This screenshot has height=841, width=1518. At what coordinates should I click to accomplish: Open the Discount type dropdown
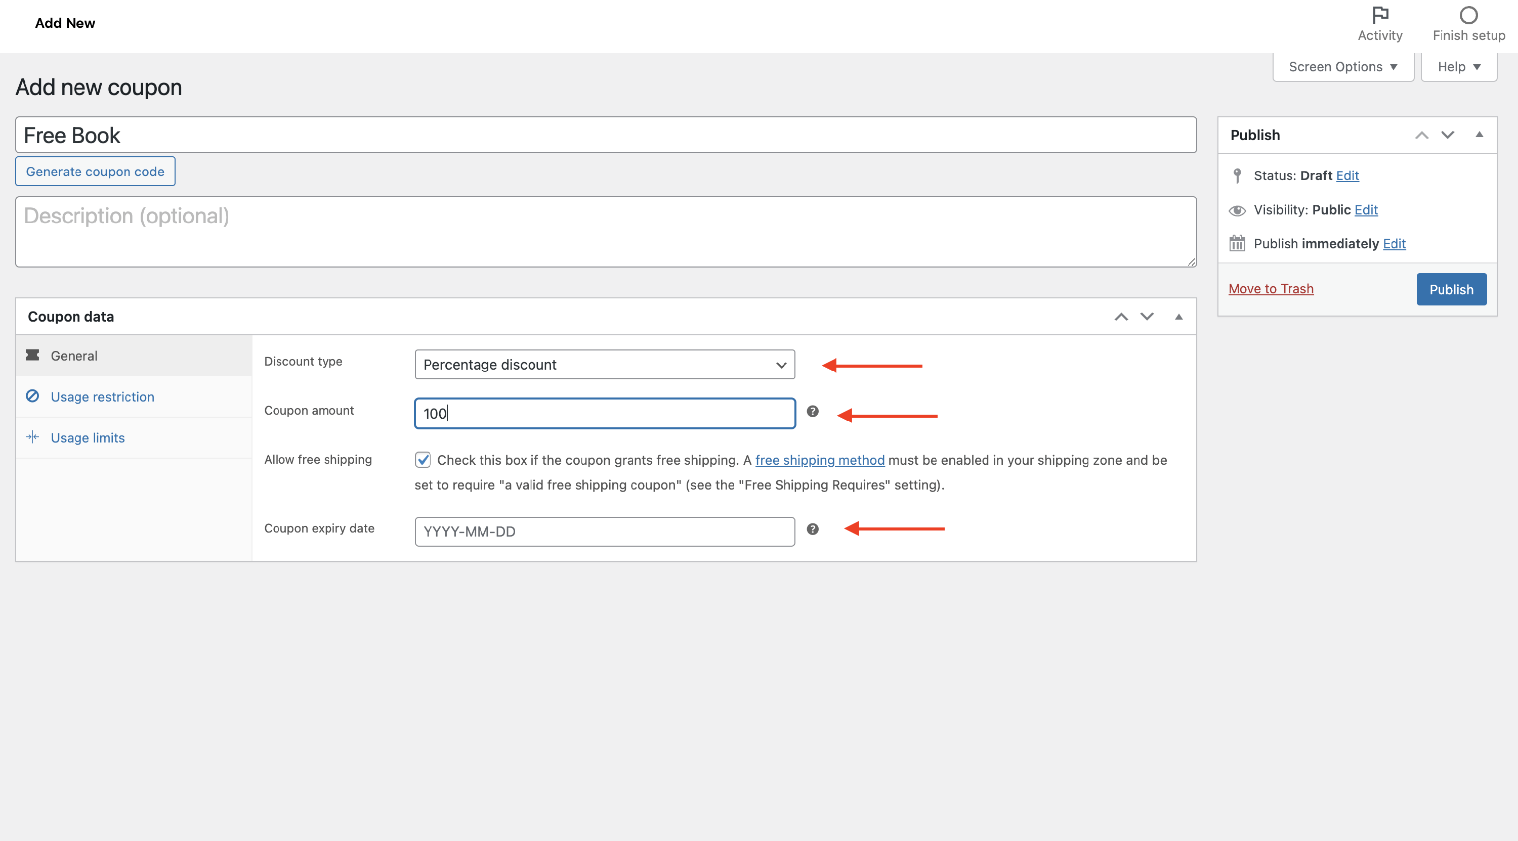tap(605, 365)
